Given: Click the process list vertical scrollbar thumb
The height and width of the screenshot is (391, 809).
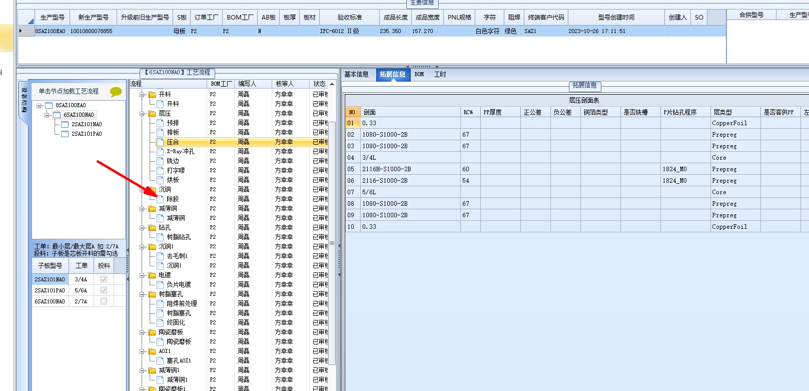Looking at the screenshot, I should click(x=332, y=243).
